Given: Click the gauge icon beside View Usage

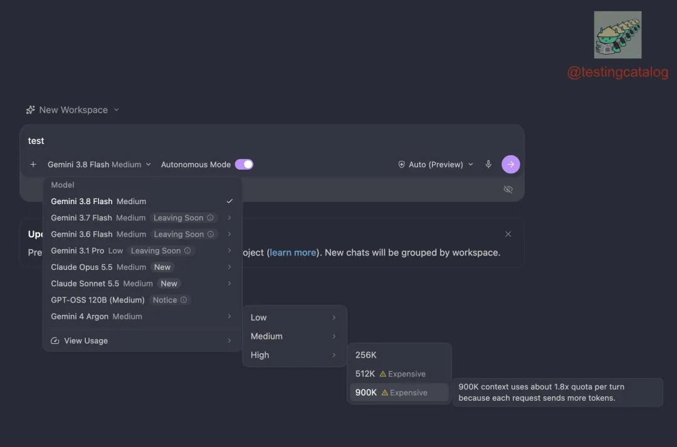Looking at the screenshot, I should (55, 341).
